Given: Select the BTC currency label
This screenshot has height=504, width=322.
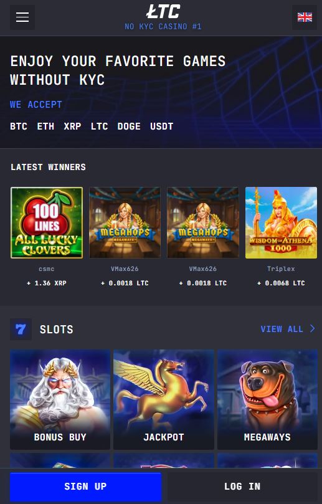Looking at the screenshot, I should pos(19,126).
